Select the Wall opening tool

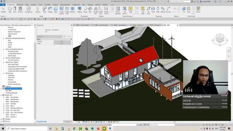(158, 10)
